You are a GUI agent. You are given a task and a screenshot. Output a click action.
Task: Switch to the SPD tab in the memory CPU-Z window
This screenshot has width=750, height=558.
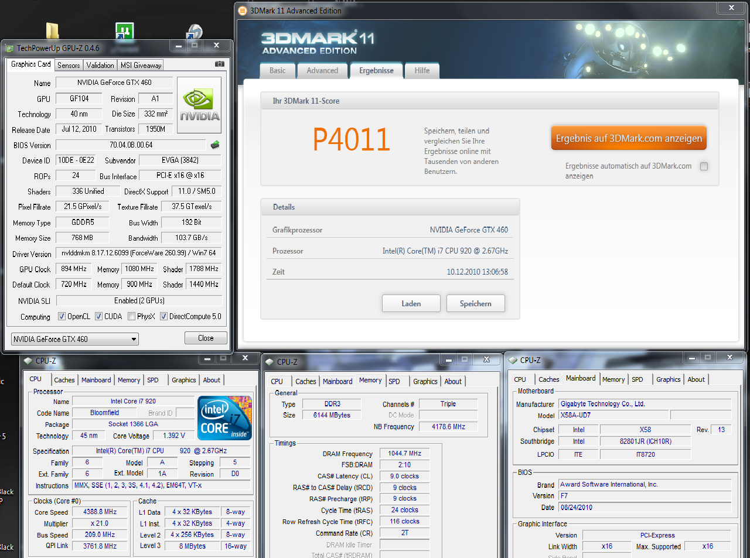[394, 381]
